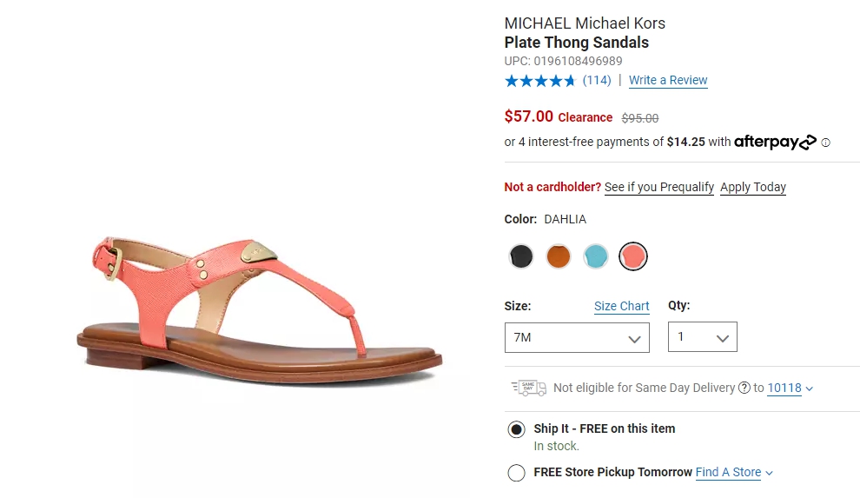The image size is (860, 498).
Task: Click the Same Day delivery truck icon
Action: [x=529, y=388]
